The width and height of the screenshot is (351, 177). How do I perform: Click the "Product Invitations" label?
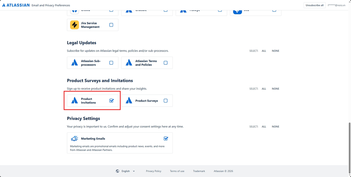89,101
